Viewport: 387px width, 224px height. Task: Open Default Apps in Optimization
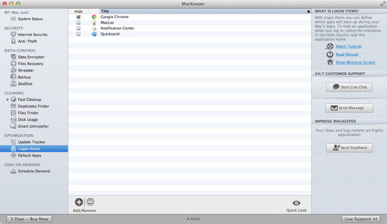click(30, 155)
